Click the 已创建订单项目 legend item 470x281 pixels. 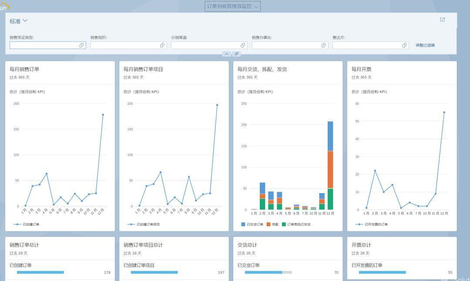click(144, 224)
